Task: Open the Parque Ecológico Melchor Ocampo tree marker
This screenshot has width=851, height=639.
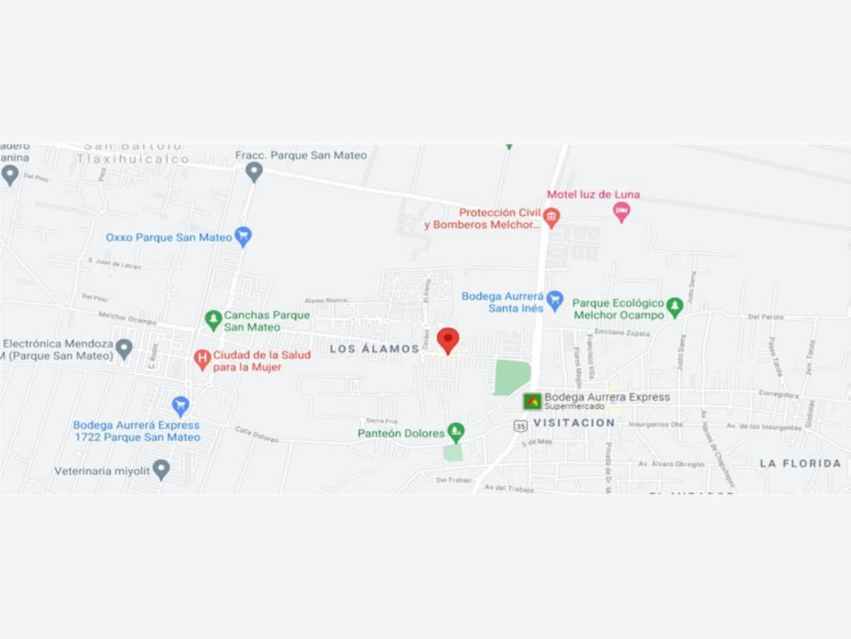Action: (x=674, y=307)
